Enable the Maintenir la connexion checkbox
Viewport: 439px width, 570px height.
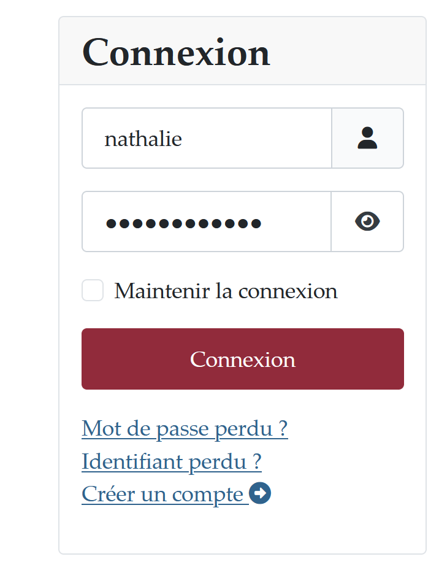[x=93, y=290]
